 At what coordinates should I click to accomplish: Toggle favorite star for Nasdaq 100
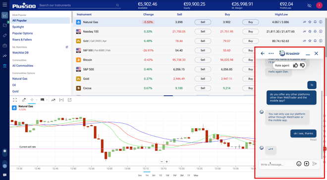(x=310, y=32)
